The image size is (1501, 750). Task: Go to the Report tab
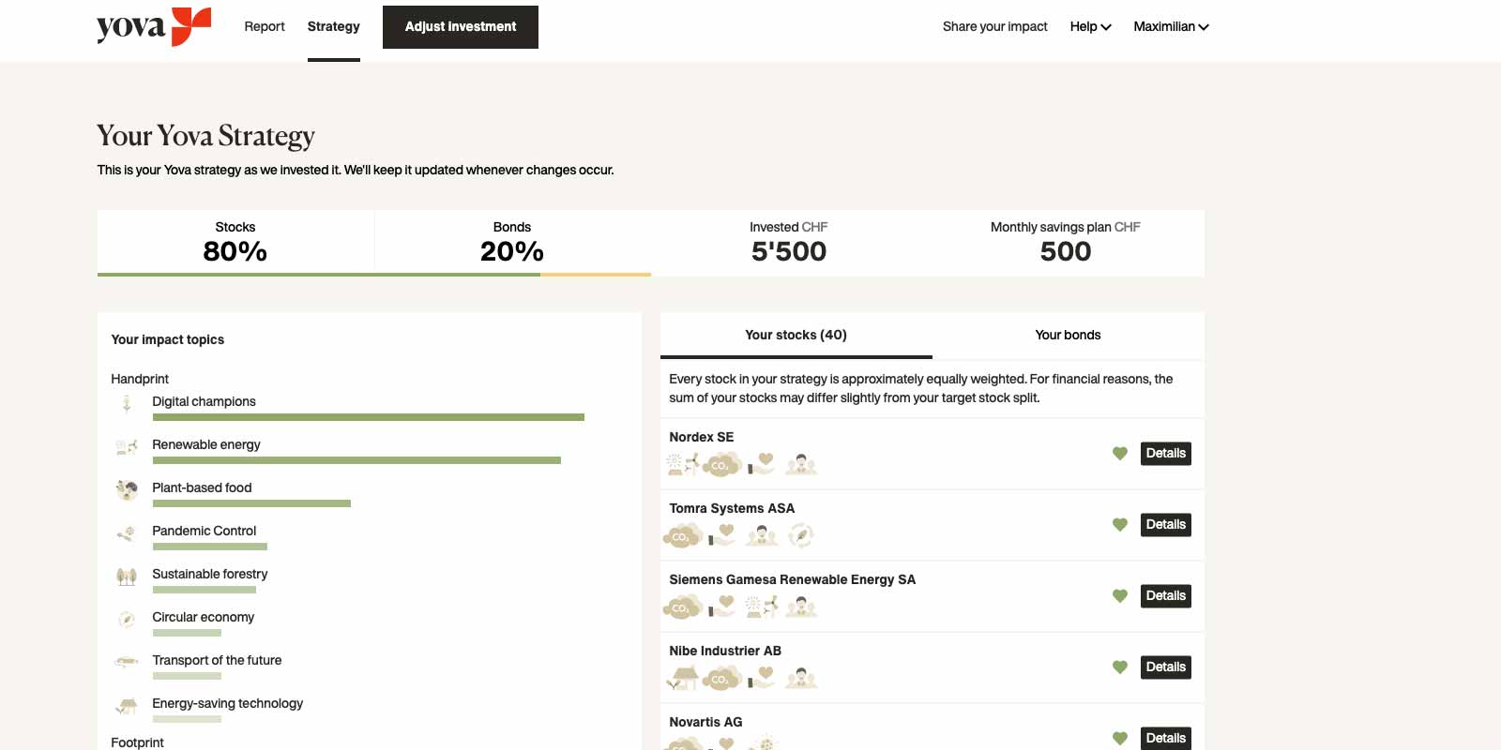pyautogui.click(x=265, y=26)
